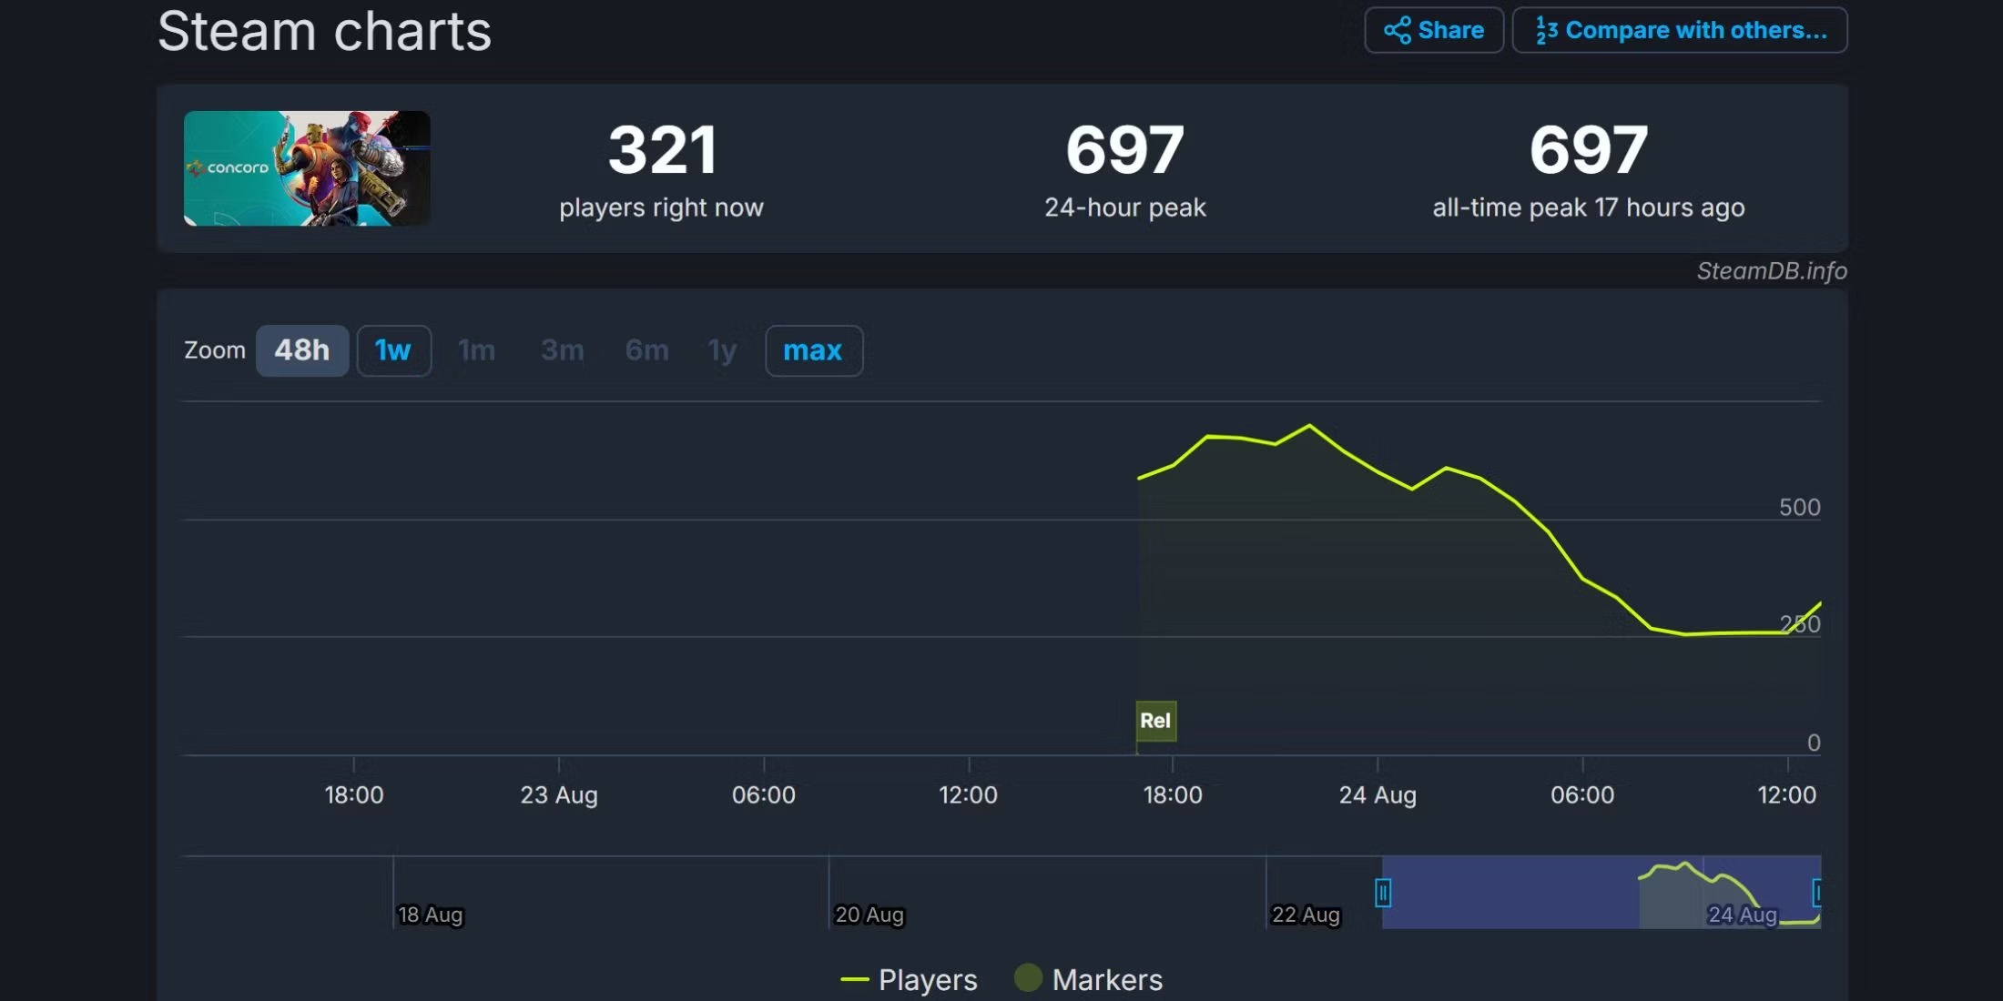
Task: Click the share network icon
Action: (1397, 30)
